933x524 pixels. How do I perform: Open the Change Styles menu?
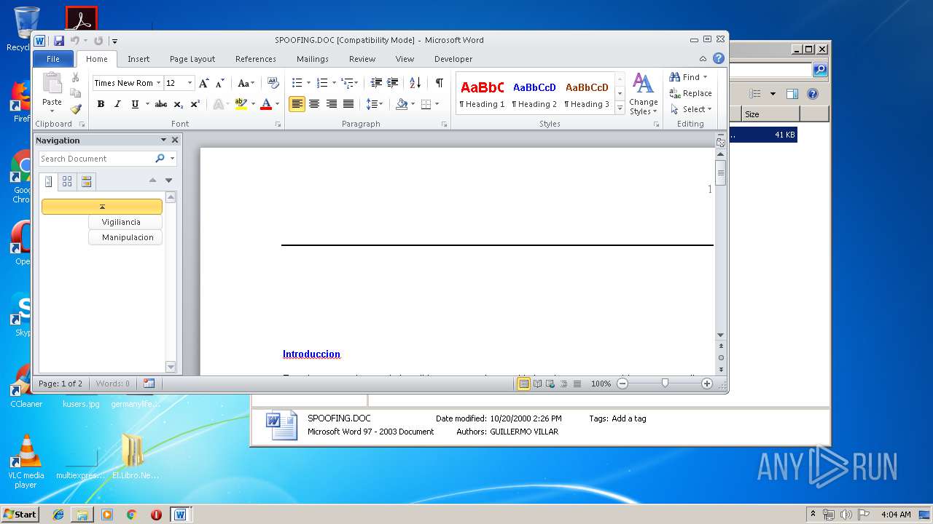[644, 94]
